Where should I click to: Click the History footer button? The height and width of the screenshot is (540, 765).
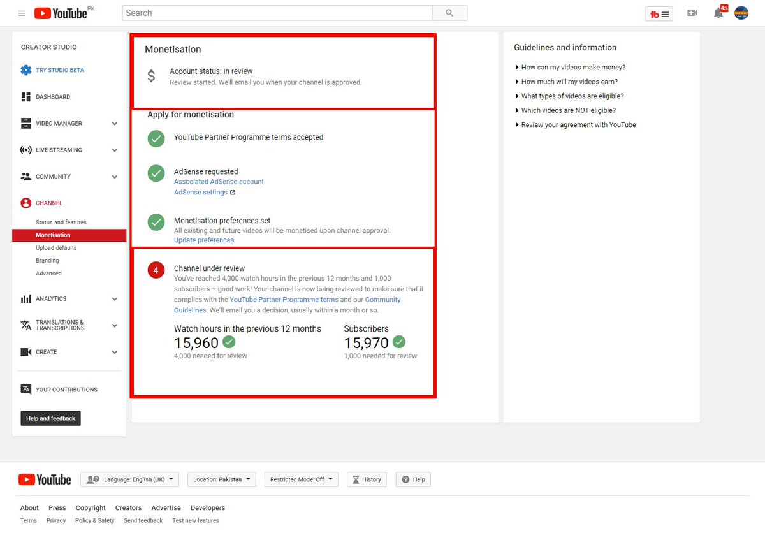click(367, 479)
